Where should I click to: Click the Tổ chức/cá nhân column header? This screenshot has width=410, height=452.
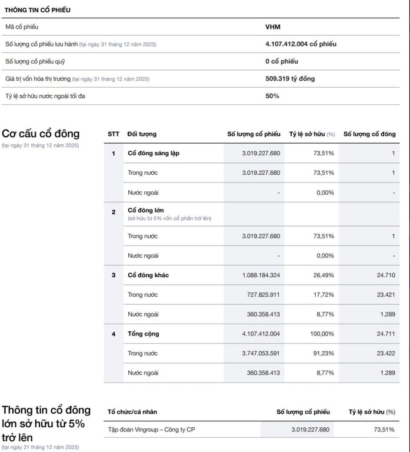(x=132, y=412)
